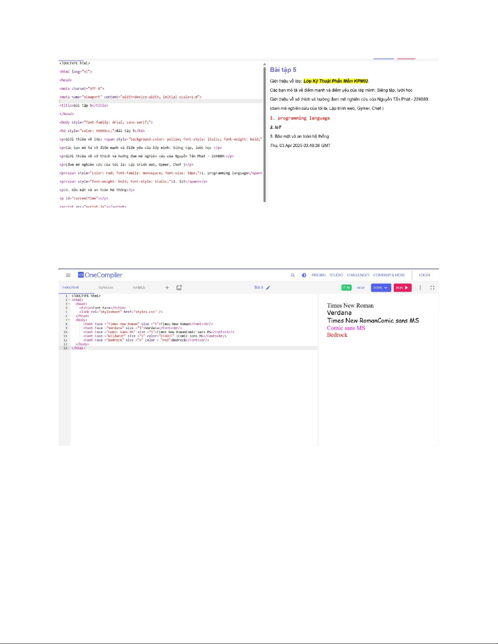Click the Verdana font code line 9
498x644 pixels.
pyautogui.click(x=133, y=328)
